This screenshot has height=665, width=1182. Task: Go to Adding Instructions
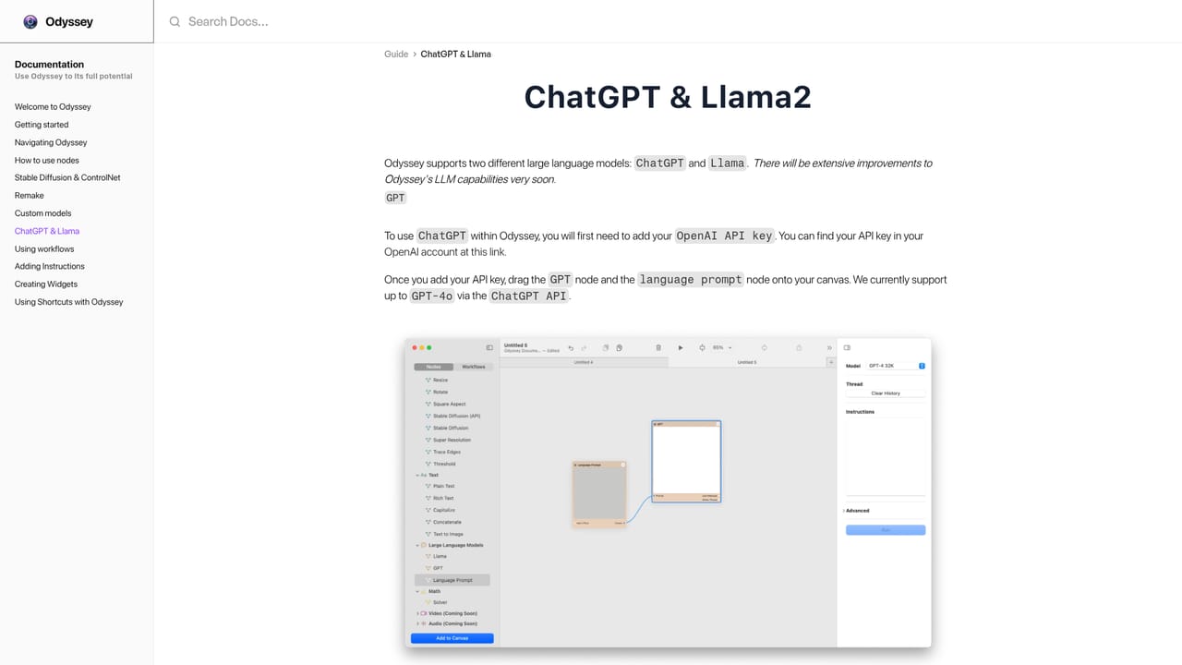pyautogui.click(x=50, y=266)
